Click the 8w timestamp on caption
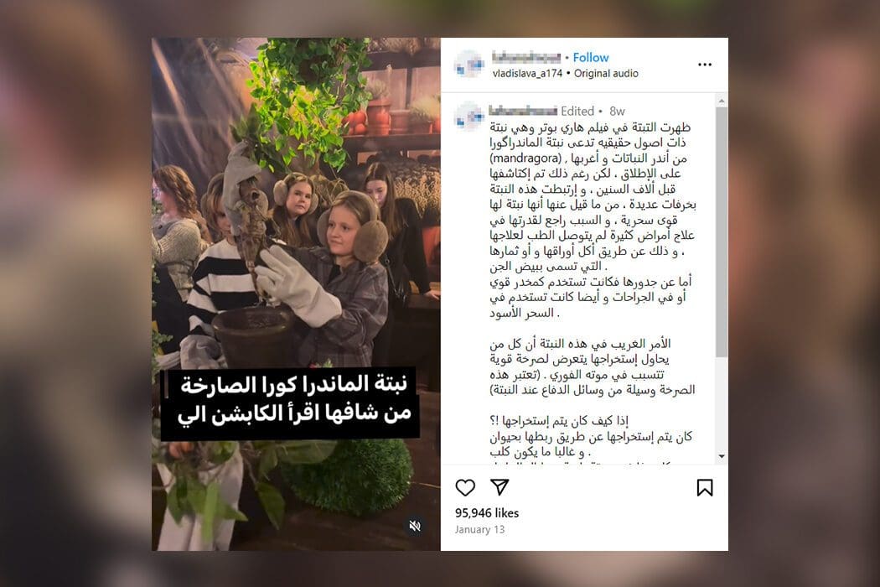 click(617, 112)
